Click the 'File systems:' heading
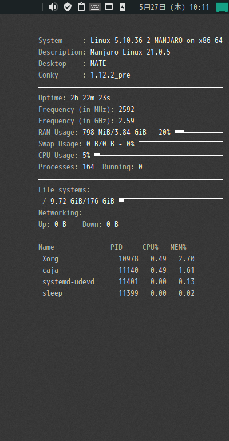 coord(65,190)
